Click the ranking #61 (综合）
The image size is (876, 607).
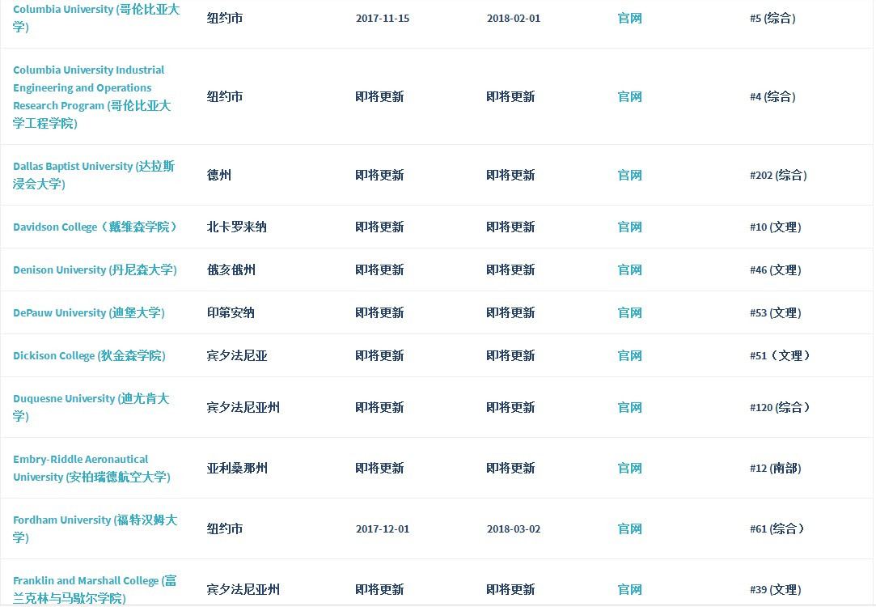click(x=777, y=529)
